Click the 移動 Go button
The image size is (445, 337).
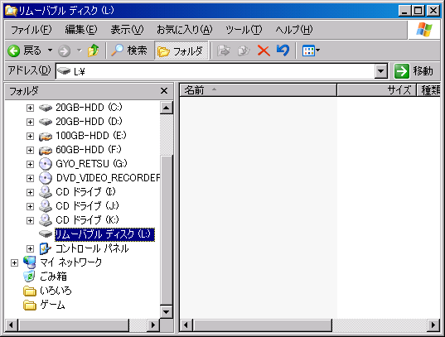point(414,71)
